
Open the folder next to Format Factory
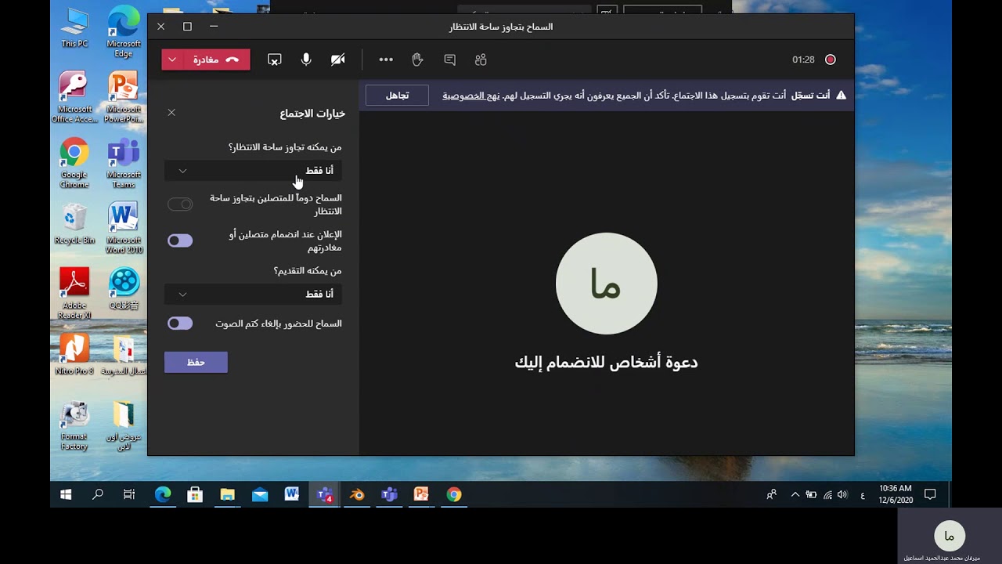(x=124, y=425)
